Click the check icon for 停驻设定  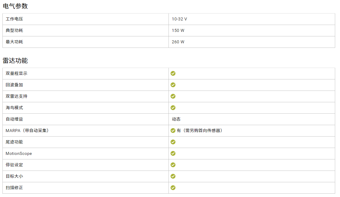(x=173, y=165)
